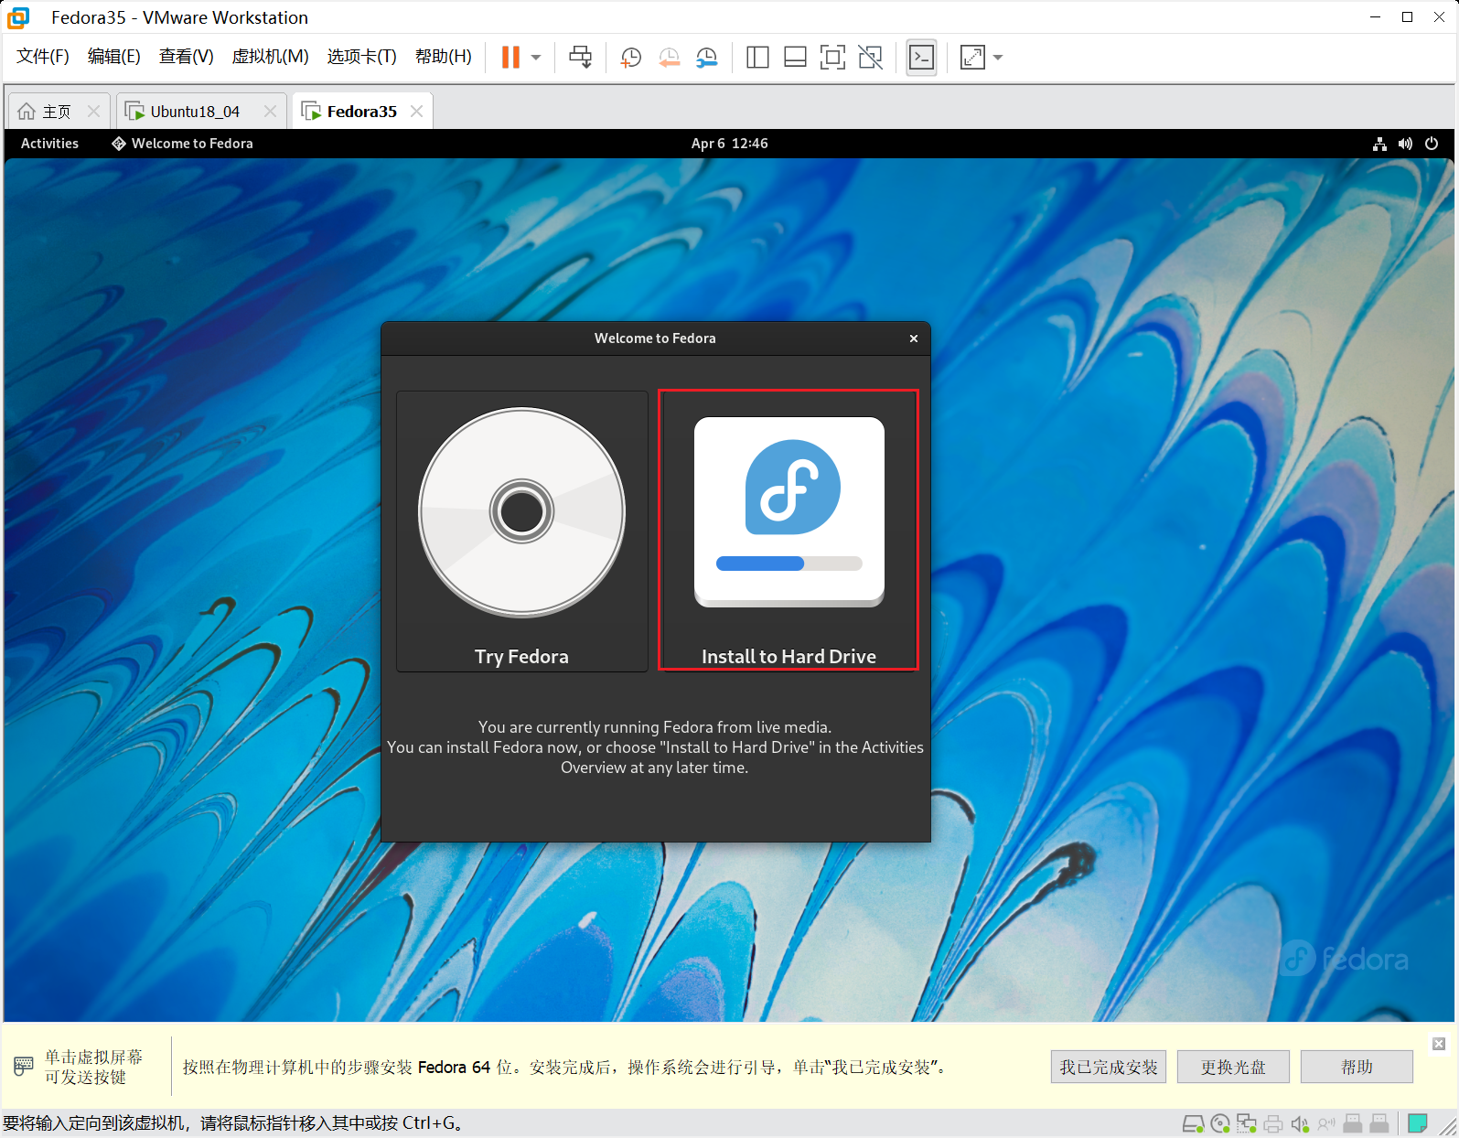The image size is (1459, 1138).
Task: Open the snapshot manager
Action: 706,58
